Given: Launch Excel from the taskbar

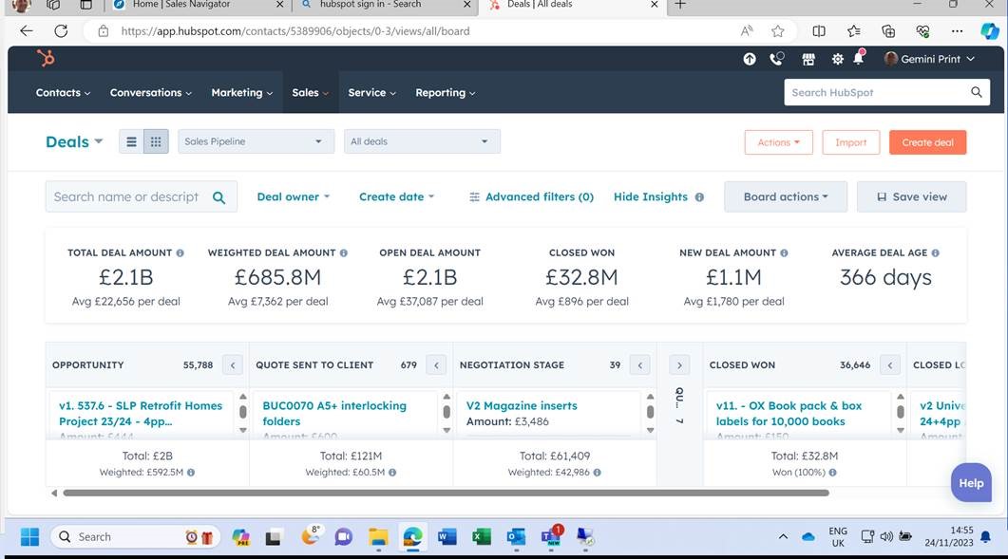Looking at the screenshot, I should pos(481,536).
